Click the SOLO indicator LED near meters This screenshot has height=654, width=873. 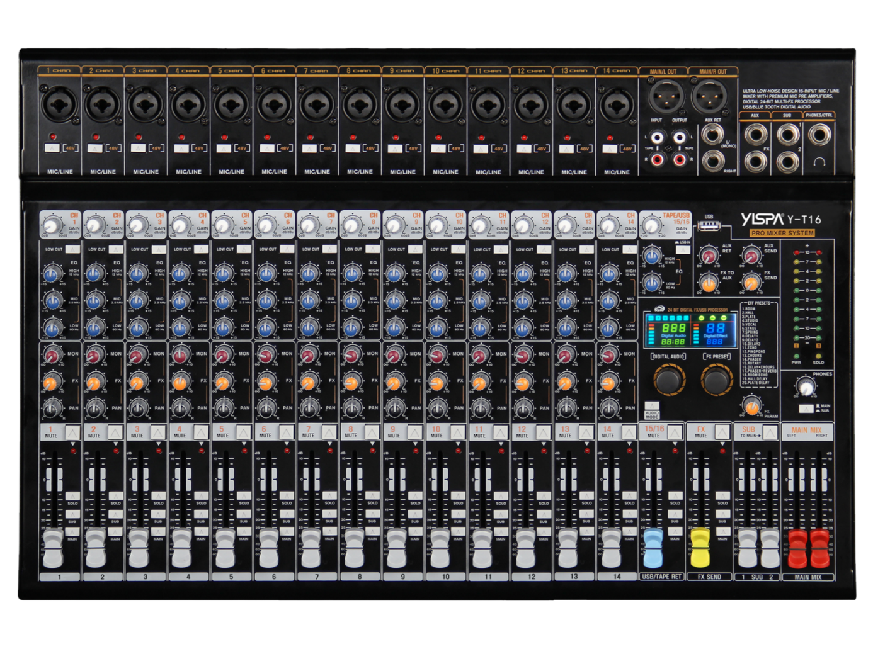point(819,356)
